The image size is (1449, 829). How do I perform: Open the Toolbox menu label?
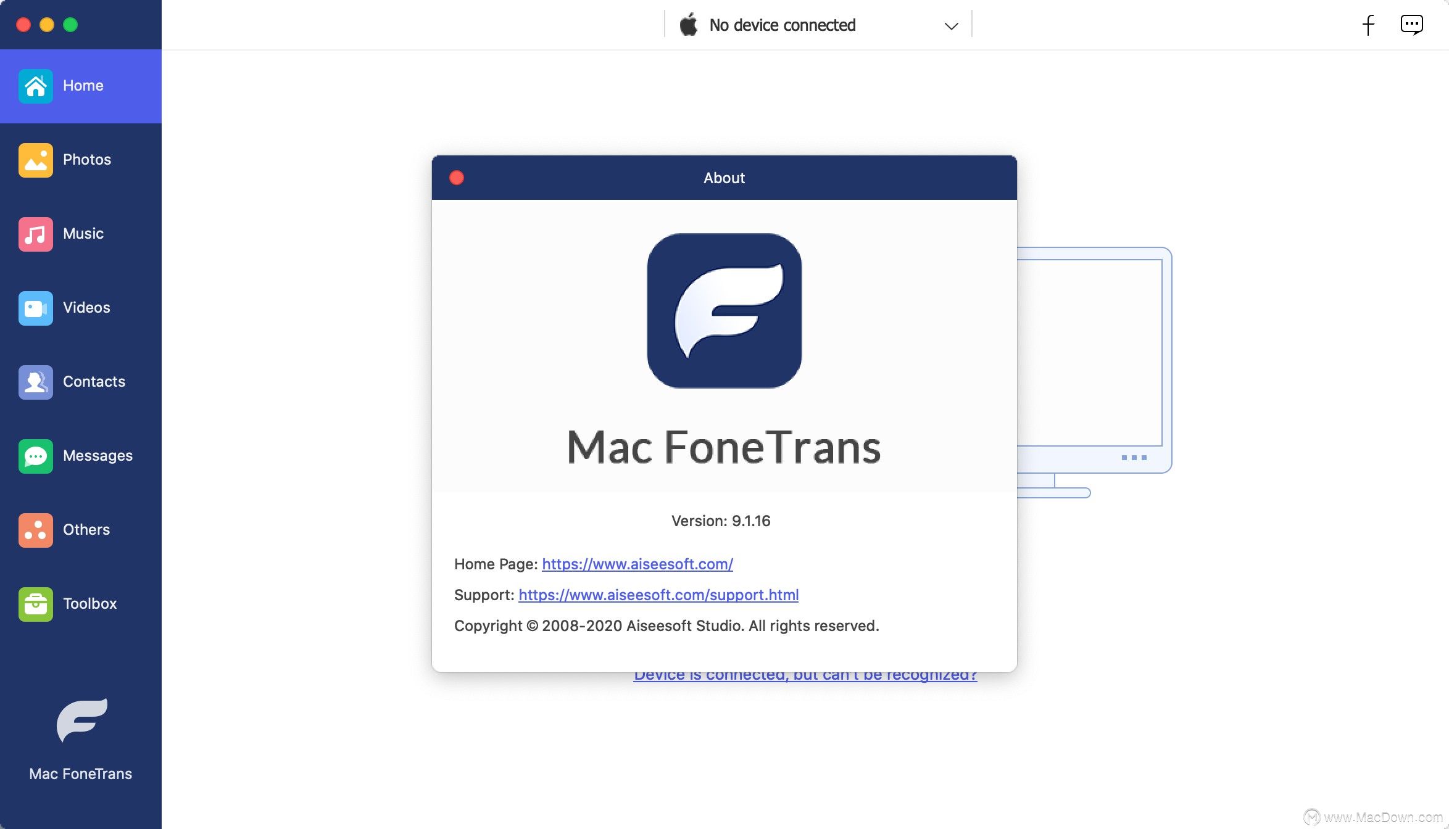click(x=89, y=604)
